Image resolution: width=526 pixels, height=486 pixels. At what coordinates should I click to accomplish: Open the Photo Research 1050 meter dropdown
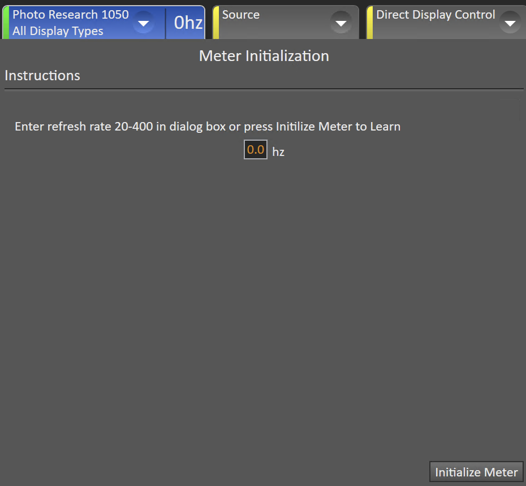pyautogui.click(x=144, y=23)
